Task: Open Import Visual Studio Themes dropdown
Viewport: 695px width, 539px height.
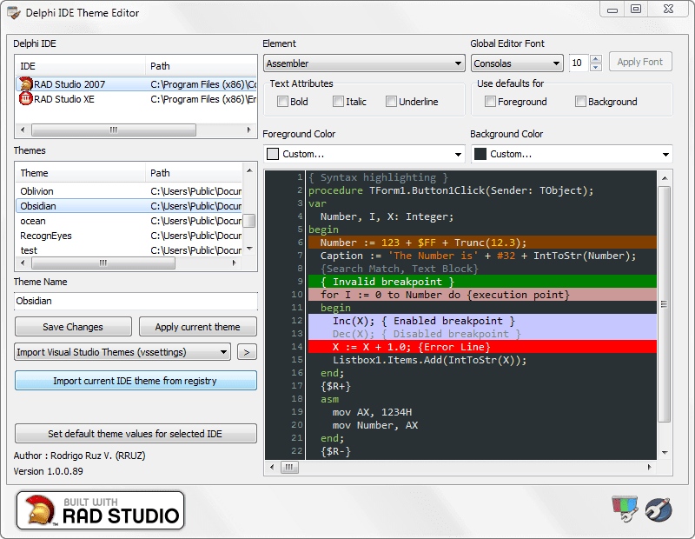Action: pos(122,352)
